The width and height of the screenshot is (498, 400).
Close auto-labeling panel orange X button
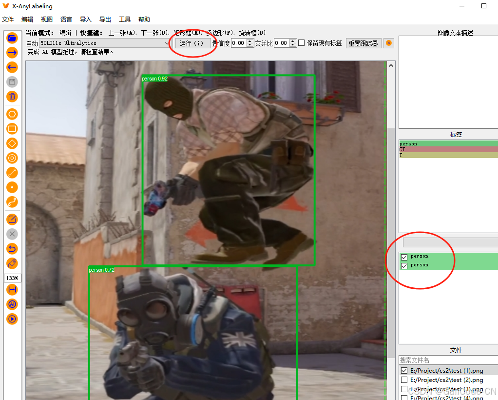click(389, 43)
